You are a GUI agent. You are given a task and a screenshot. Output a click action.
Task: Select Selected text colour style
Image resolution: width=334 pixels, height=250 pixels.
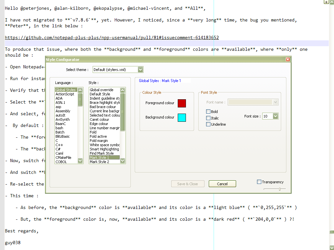pos(105,115)
